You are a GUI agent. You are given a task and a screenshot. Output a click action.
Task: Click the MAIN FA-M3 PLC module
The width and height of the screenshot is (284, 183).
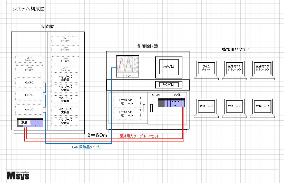pos(171,103)
